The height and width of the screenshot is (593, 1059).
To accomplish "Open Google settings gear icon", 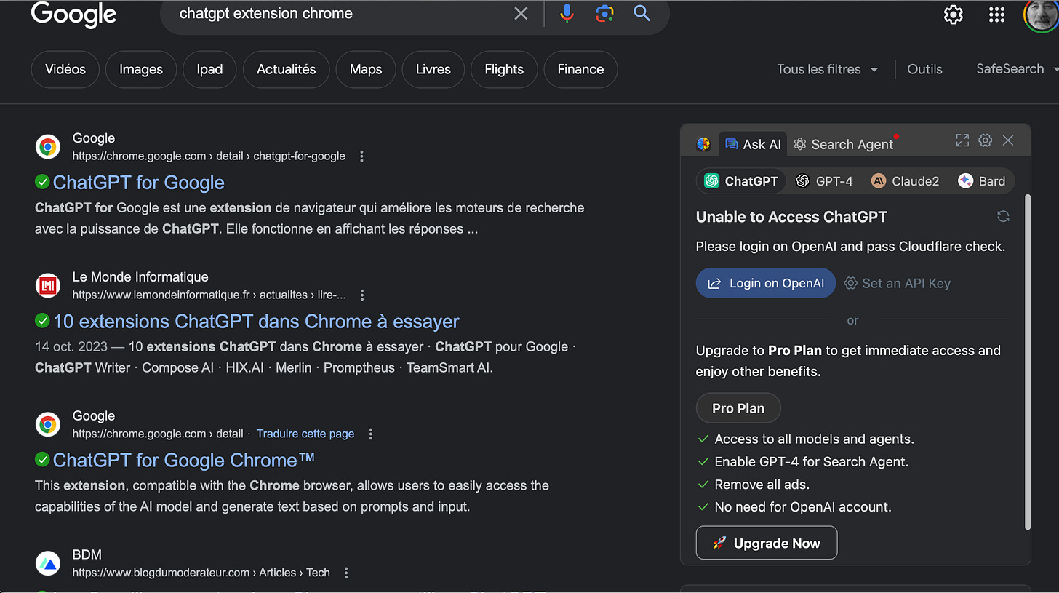I will tap(954, 15).
